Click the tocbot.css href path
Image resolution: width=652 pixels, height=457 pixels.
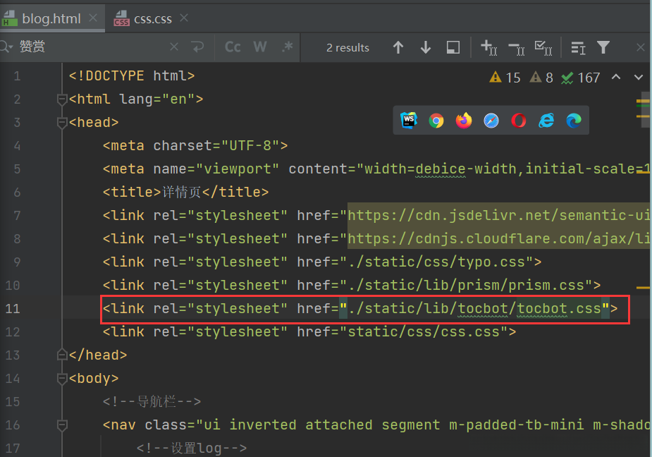click(x=474, y=308)
